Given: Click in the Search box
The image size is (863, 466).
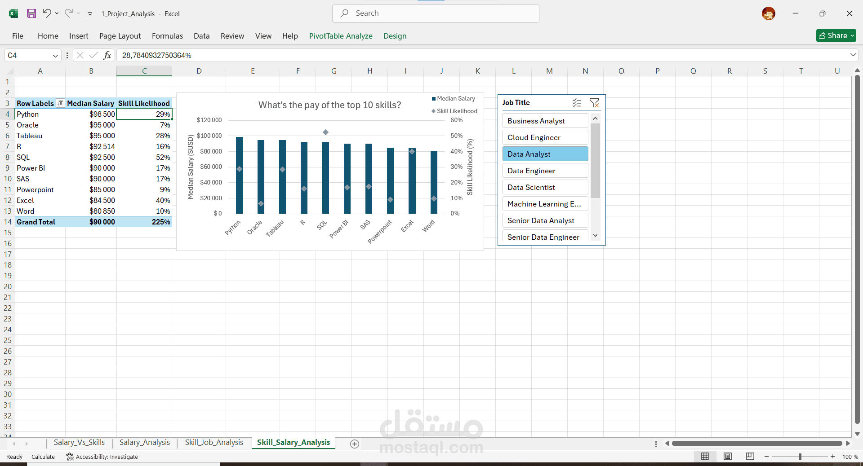Looking at the screenshot, I should (x=436, y=13).
